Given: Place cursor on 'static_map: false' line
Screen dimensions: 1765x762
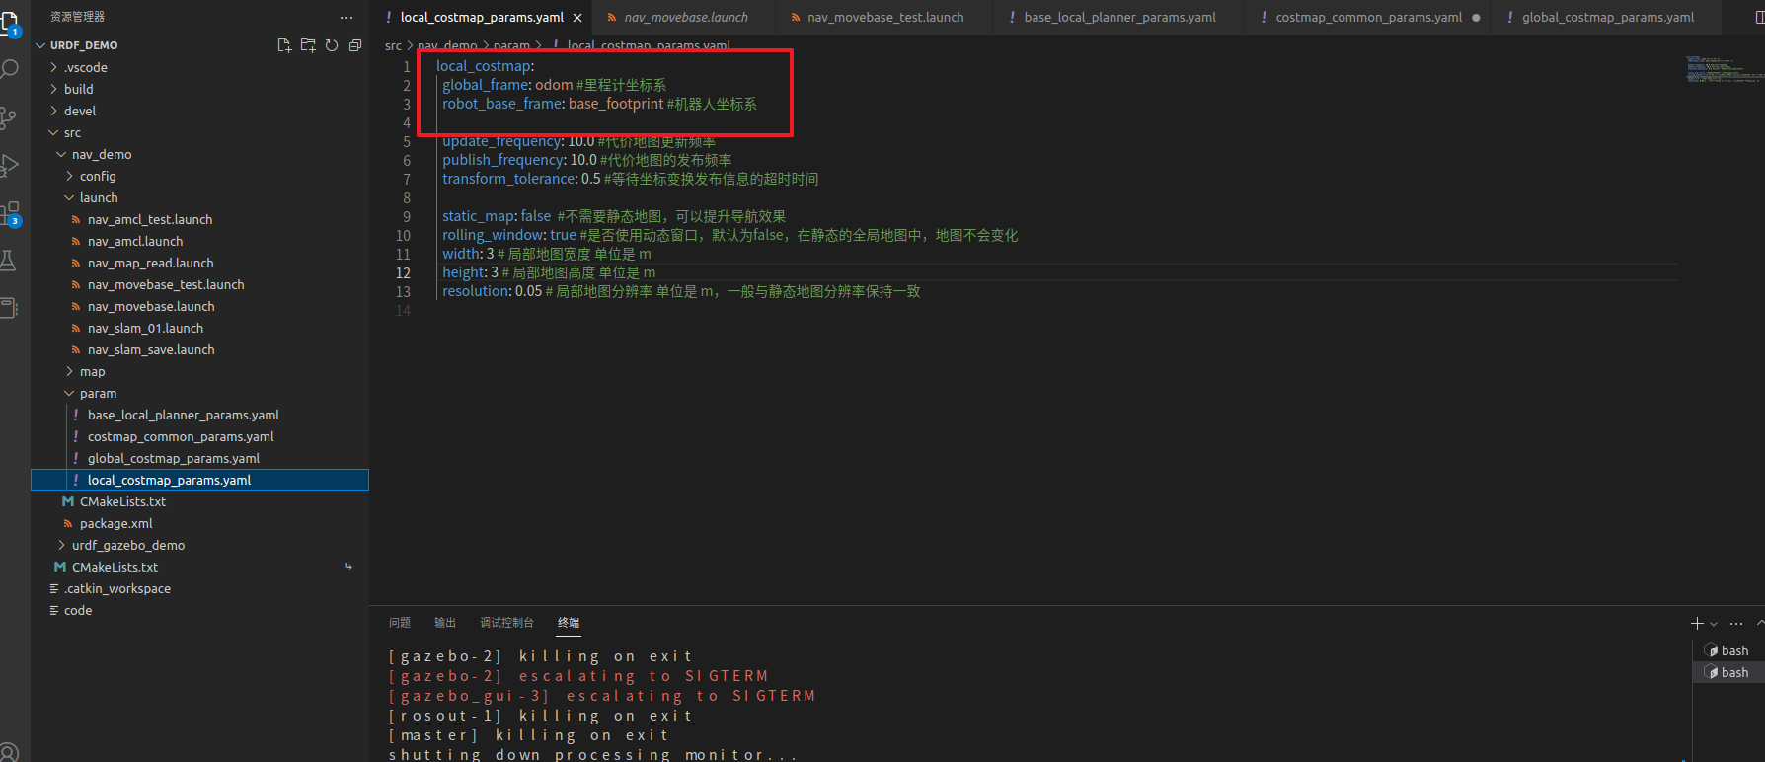Looking at the screenshot, I should [x=614, y=216].
